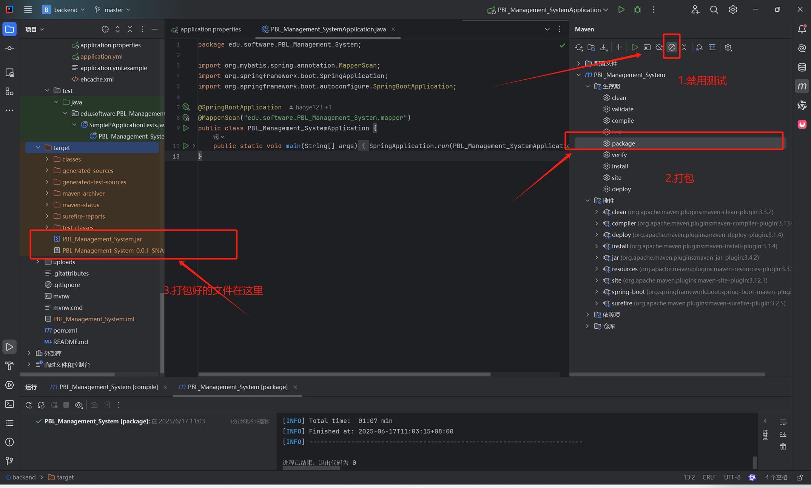Open the Maven settings gear icon
This screenshot has width=811, height=488.
(x=728, y=48)
